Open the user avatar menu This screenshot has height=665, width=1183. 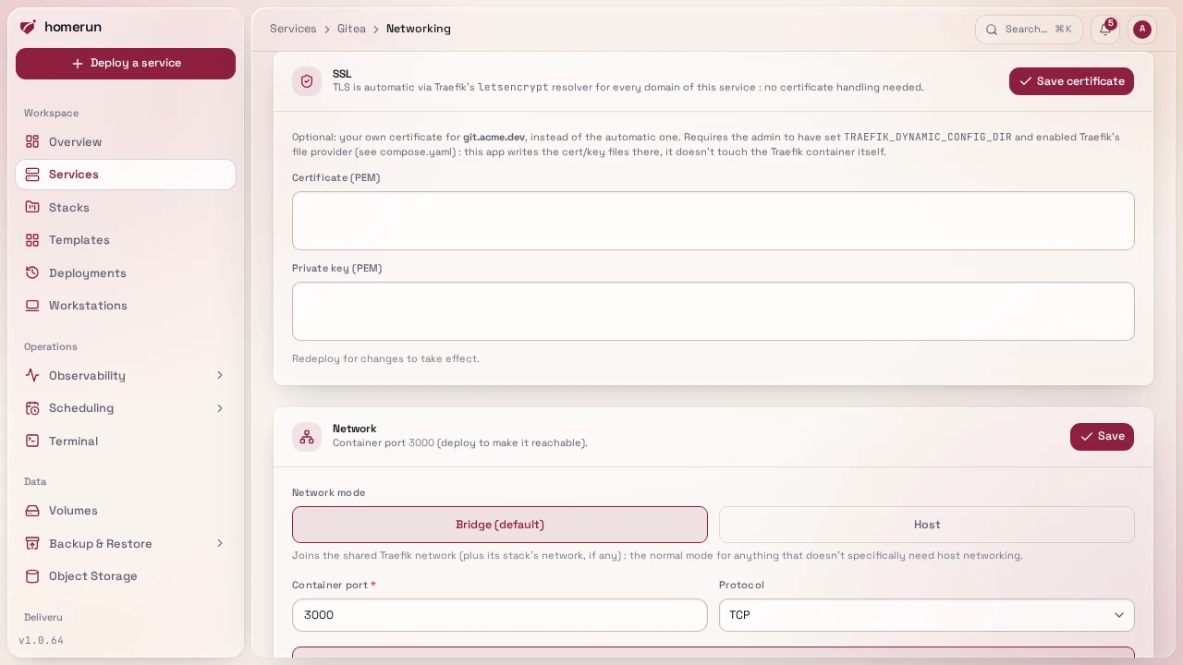pyautogui.click(x=1142, y=30)
